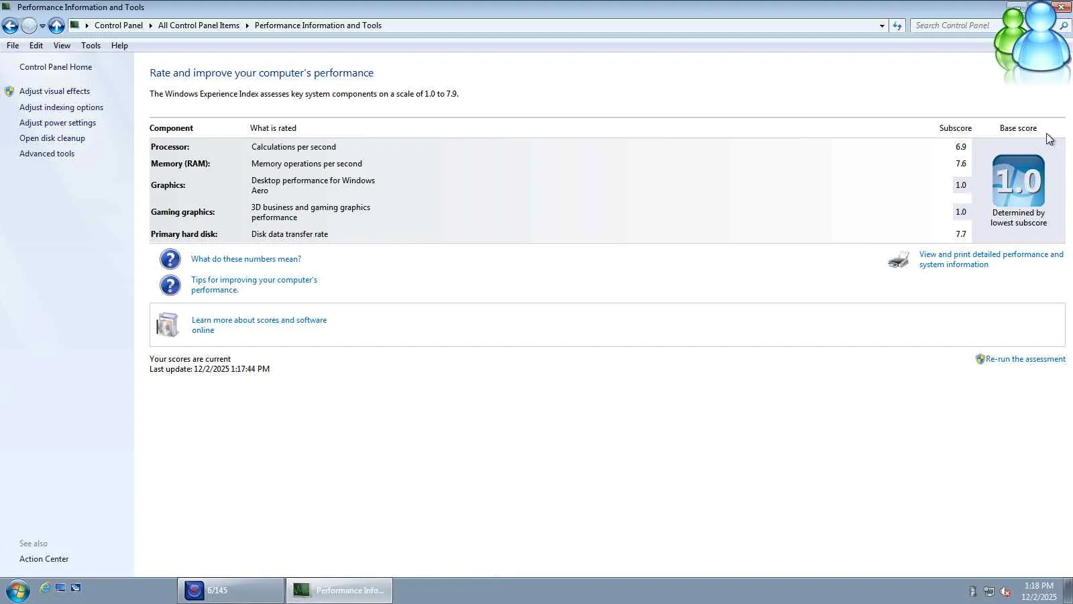The image size is (1073, 604).
Task: Click Re-run the assessment link
Action: 1025,359
